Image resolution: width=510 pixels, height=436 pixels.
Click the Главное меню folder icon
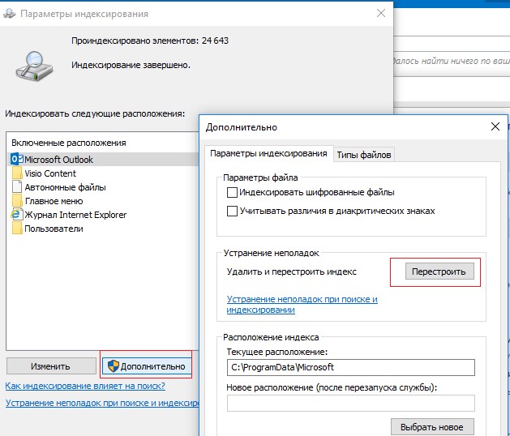(x=17, y=201)
